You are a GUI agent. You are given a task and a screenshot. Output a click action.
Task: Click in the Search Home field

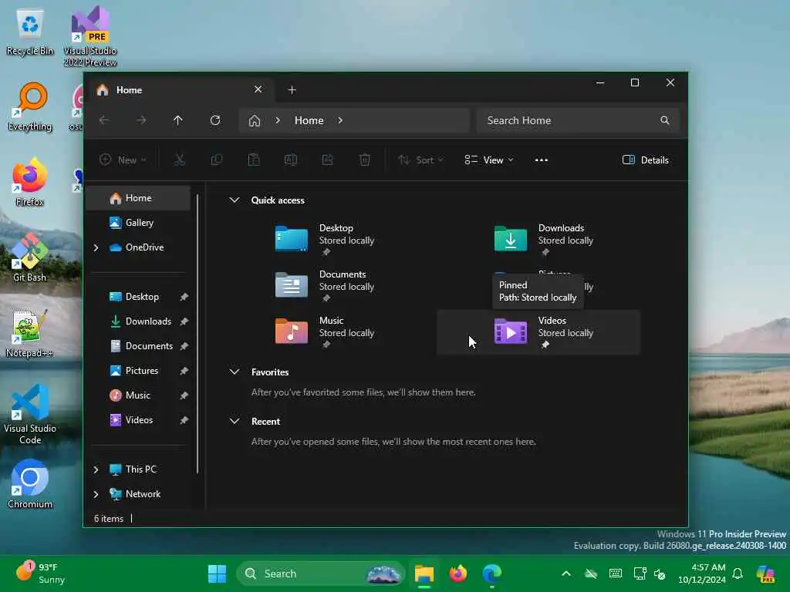[578, 120]
